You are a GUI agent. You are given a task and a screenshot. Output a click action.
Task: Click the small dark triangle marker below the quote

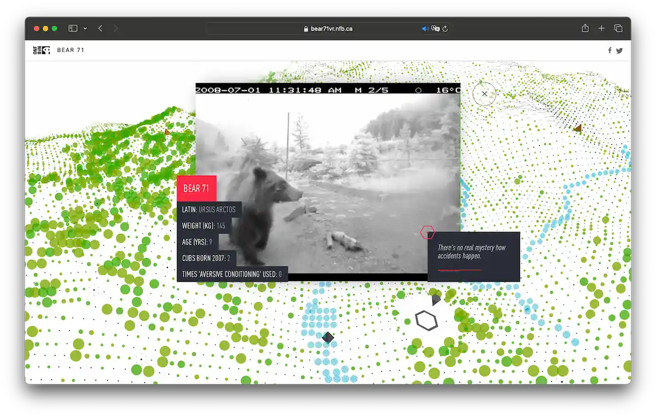pyautogui.click(x=435, y=299)
